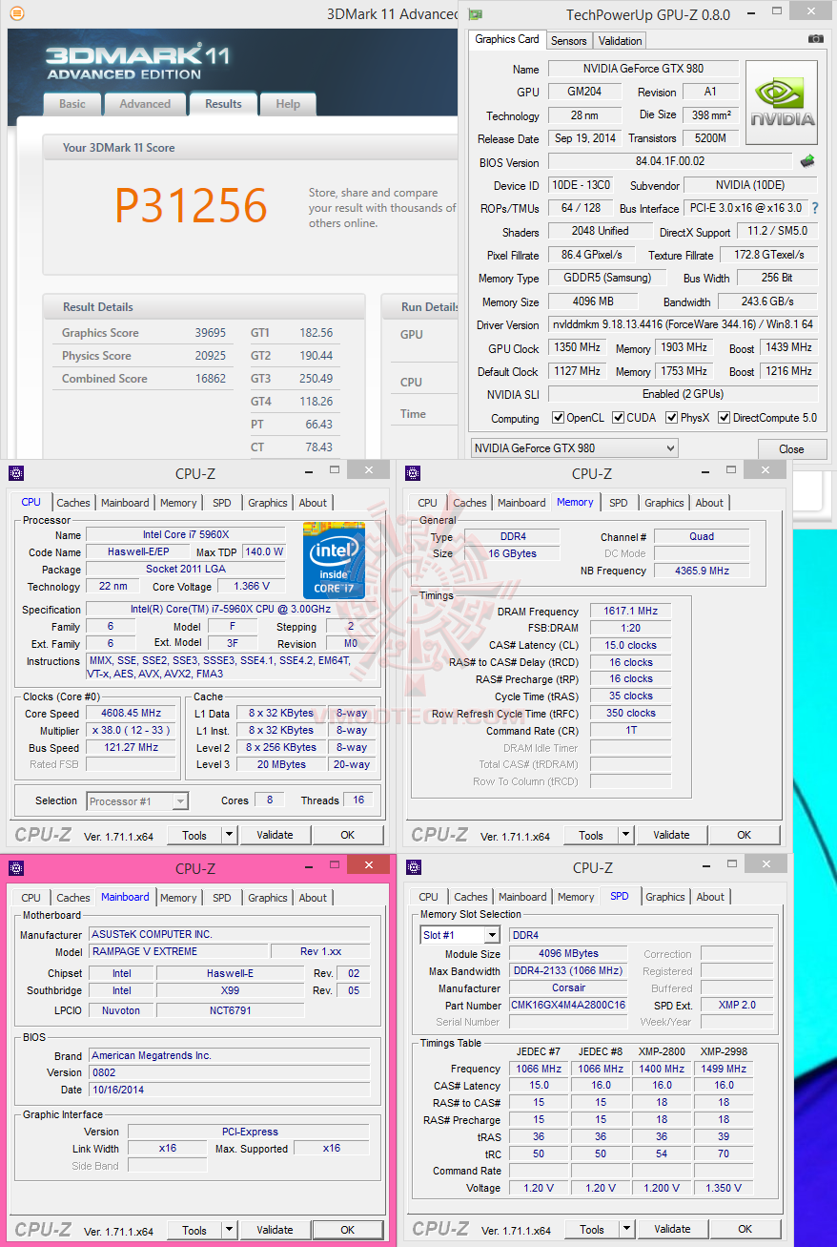The height and width of the screenshot is (1247, 837).
Task: Toggle the CUDA checkbox in GPU-Z
Action: 619,418
